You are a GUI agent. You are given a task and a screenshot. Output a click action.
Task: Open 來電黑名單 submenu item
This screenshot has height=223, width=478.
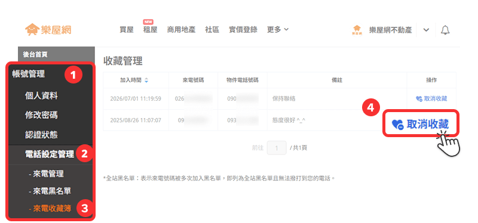point(50,191)
